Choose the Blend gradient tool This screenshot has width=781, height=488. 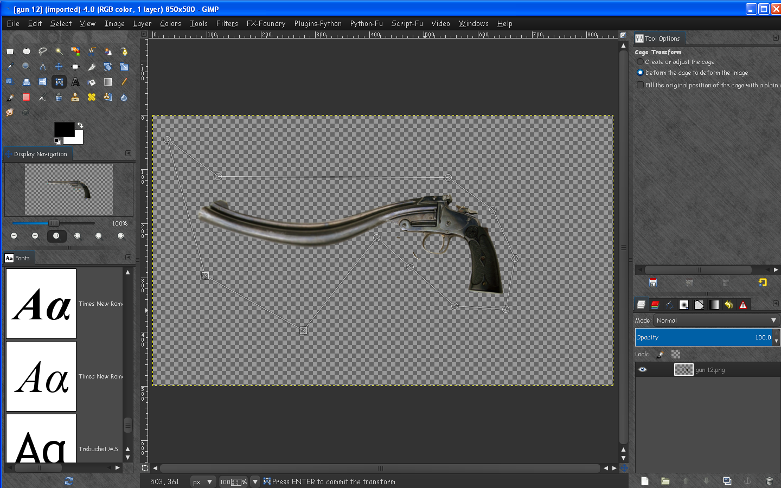tap(108, 82)
